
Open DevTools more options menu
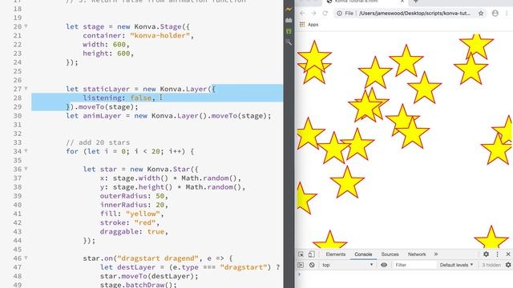click(x=497, y=254)
